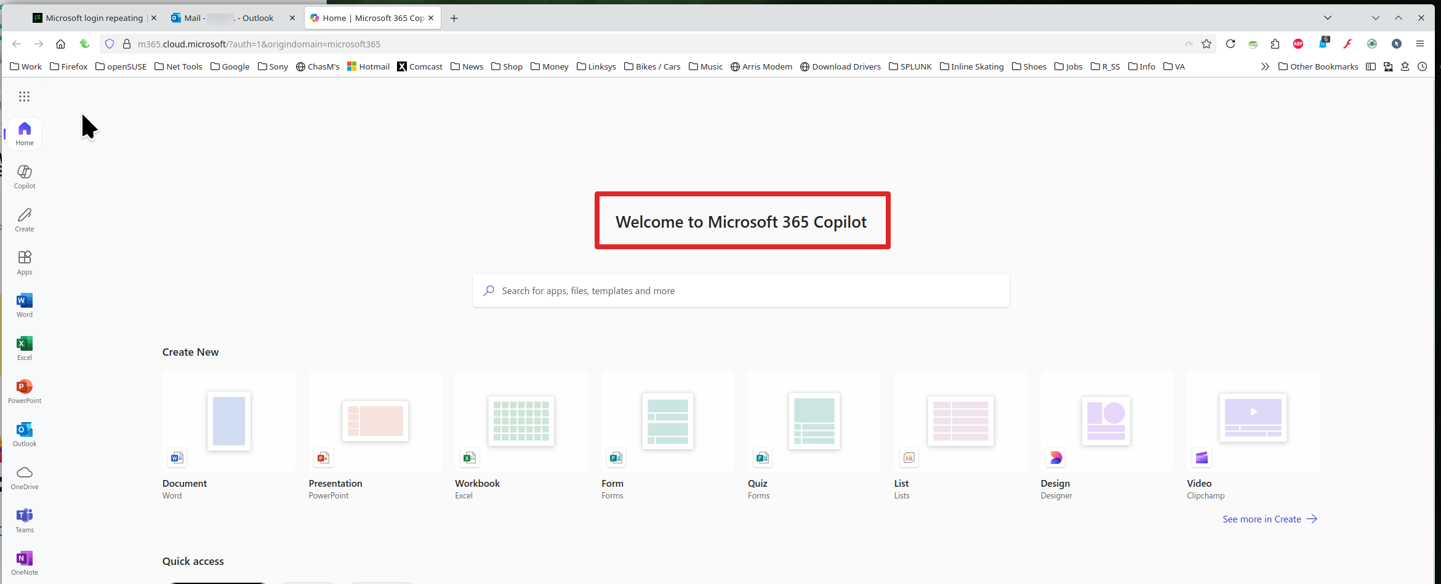Open the Comcast bookmark
Viewport: 1441px width, 584px height.
(420, 66)
